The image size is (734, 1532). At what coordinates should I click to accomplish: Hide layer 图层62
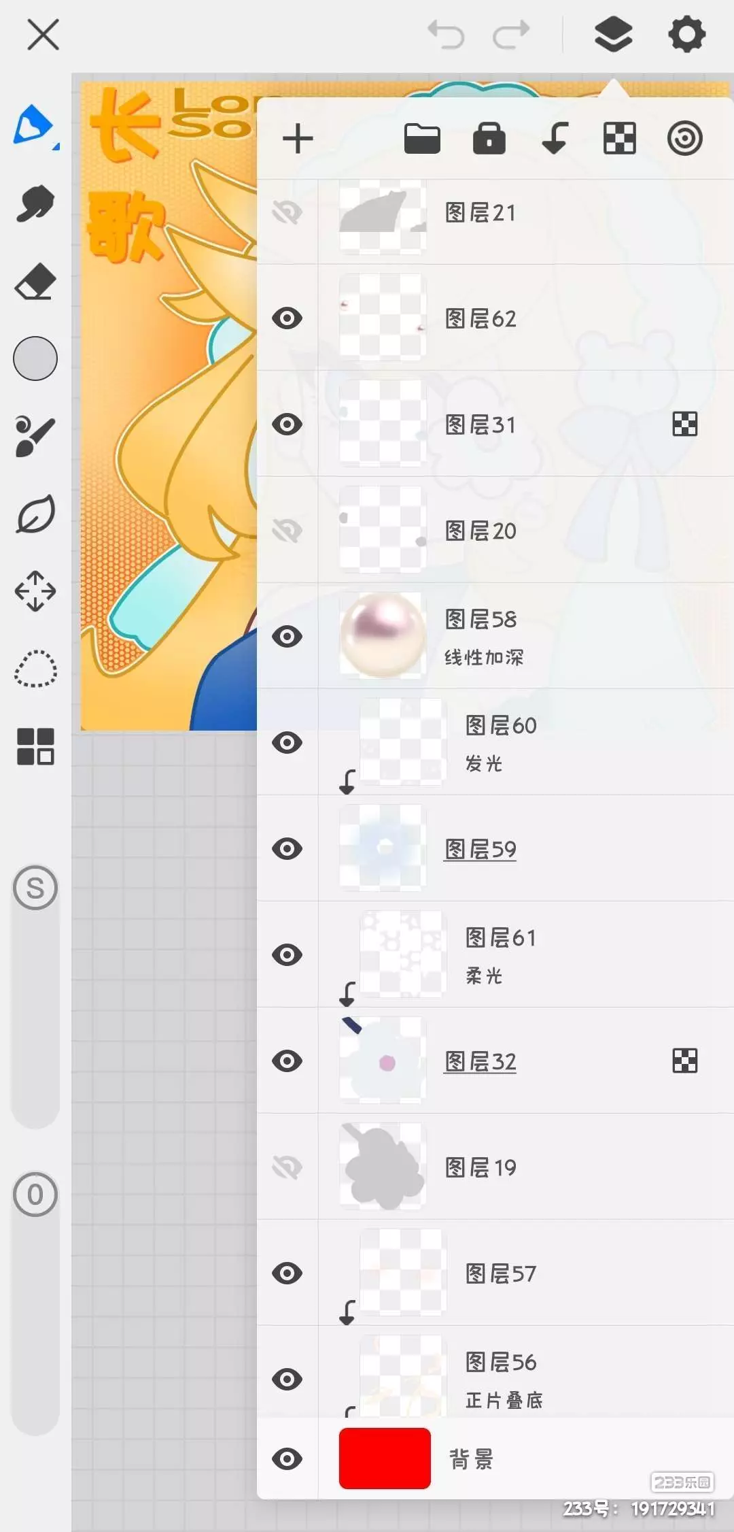point(287,318)
